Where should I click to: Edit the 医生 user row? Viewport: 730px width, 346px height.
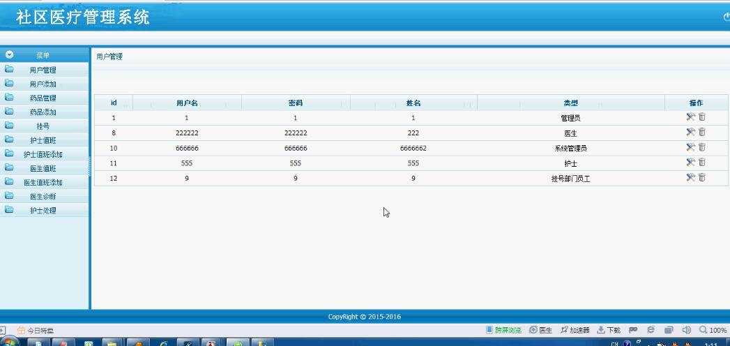(x=690, y=133)
